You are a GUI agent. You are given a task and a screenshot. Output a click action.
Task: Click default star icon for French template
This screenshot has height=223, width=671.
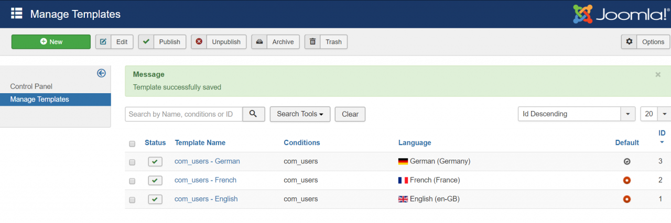point(626,180)
